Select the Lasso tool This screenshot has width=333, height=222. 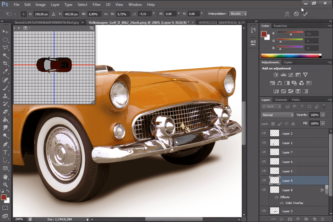[x=5, y=48]
